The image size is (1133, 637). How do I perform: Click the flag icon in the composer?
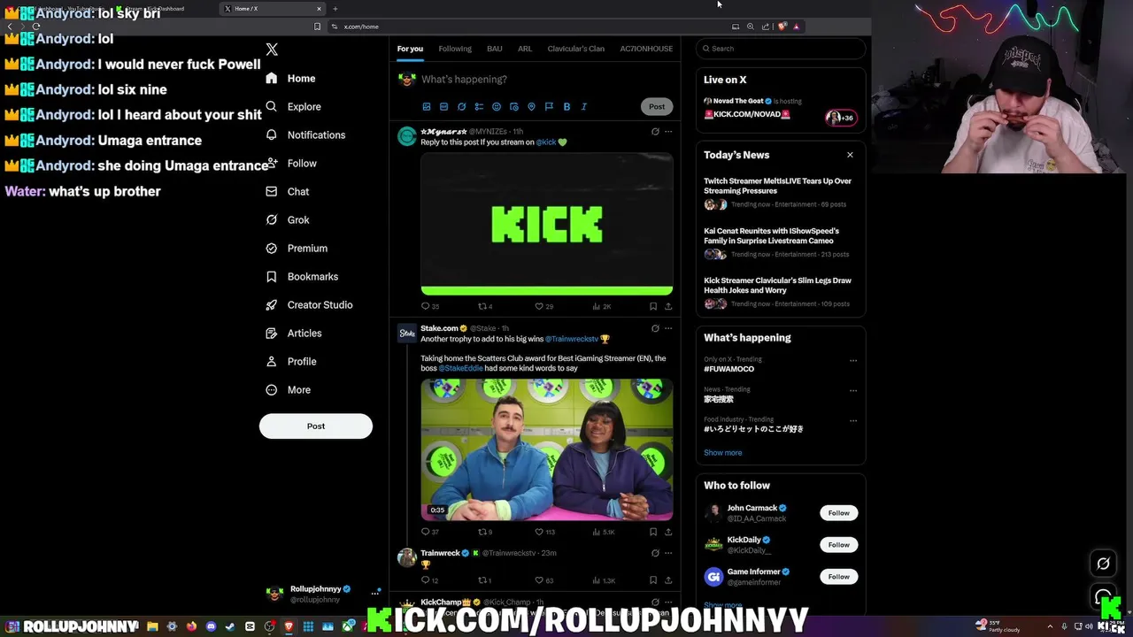549,107
